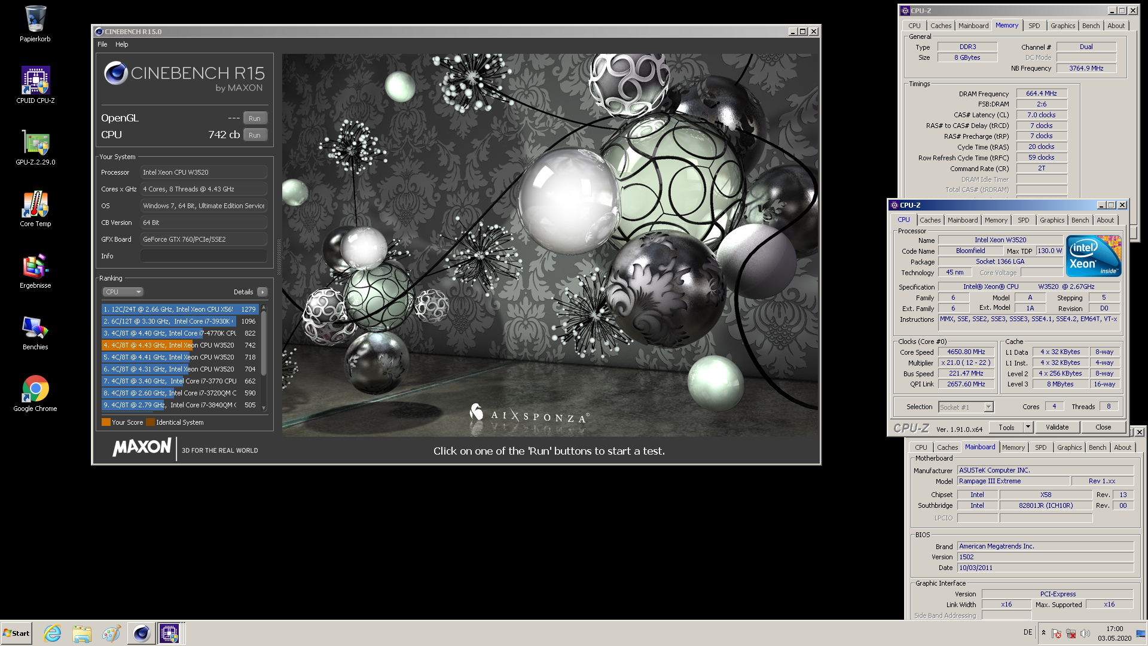The image size is (1148, 646).
Task: Select ranking entry 3. i7-4770K score 822
Action: click(x=179, y=333)
